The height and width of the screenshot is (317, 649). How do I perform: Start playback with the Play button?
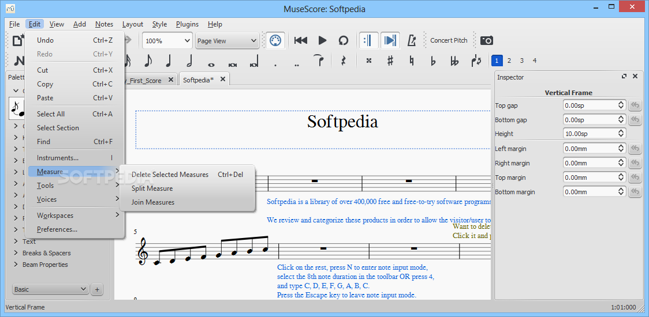pos(322,40)
